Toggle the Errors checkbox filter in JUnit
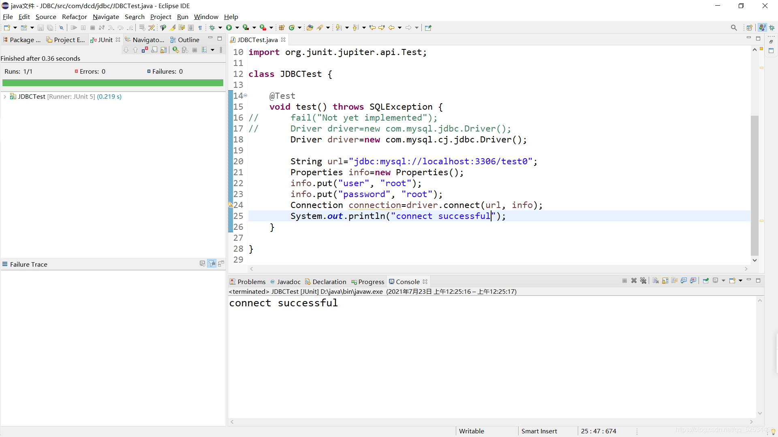The width and height of the screenshot is (778, 437). click(76, 71)
